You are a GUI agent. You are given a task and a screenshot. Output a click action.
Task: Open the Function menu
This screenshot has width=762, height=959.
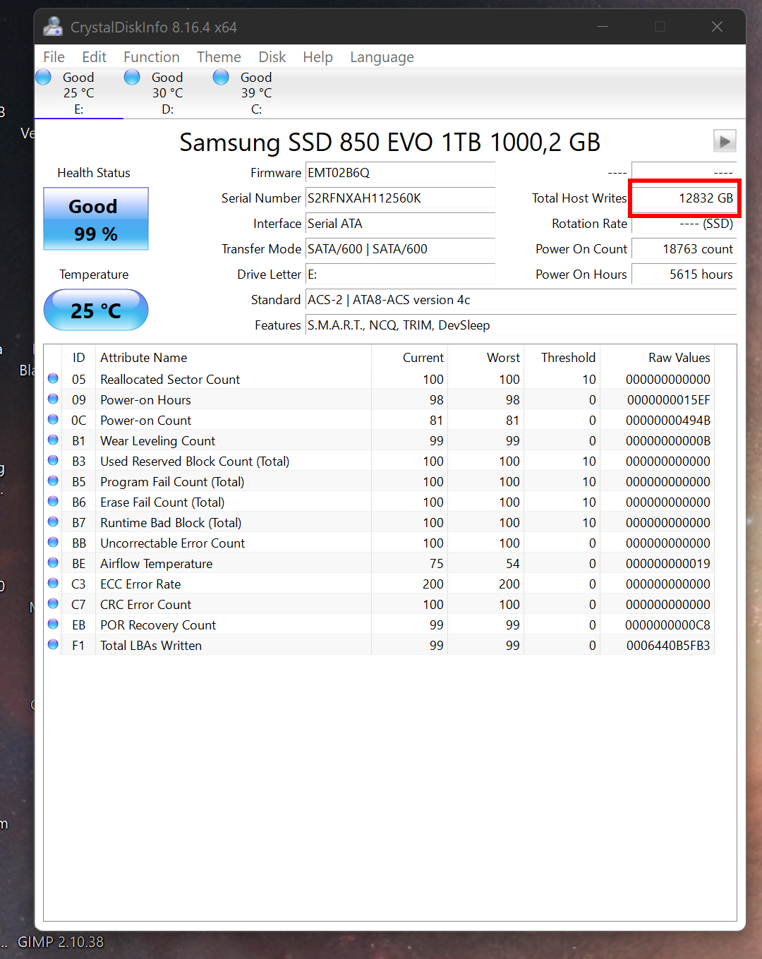click(152, 57)
